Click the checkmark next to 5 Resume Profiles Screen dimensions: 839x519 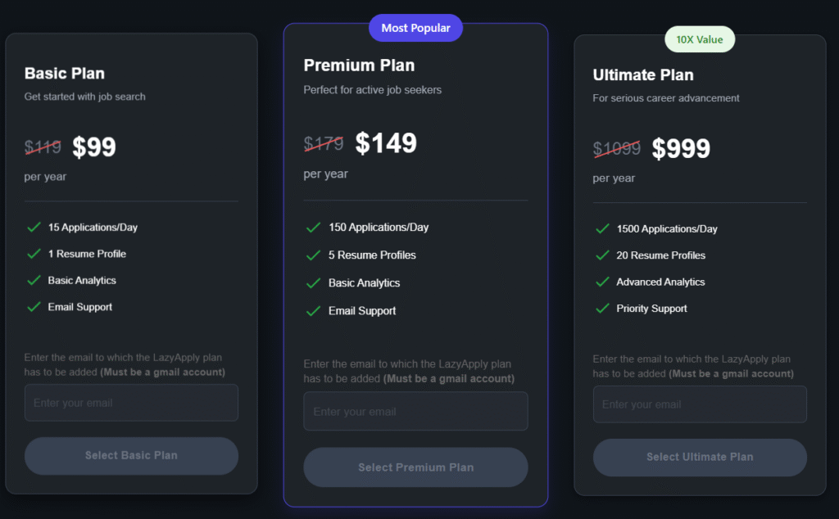tap(314, 255)
